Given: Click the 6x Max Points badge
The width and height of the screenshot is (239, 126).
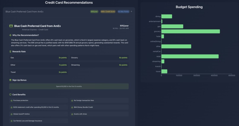Looking at the screenshot, I should tap(123, 12).
